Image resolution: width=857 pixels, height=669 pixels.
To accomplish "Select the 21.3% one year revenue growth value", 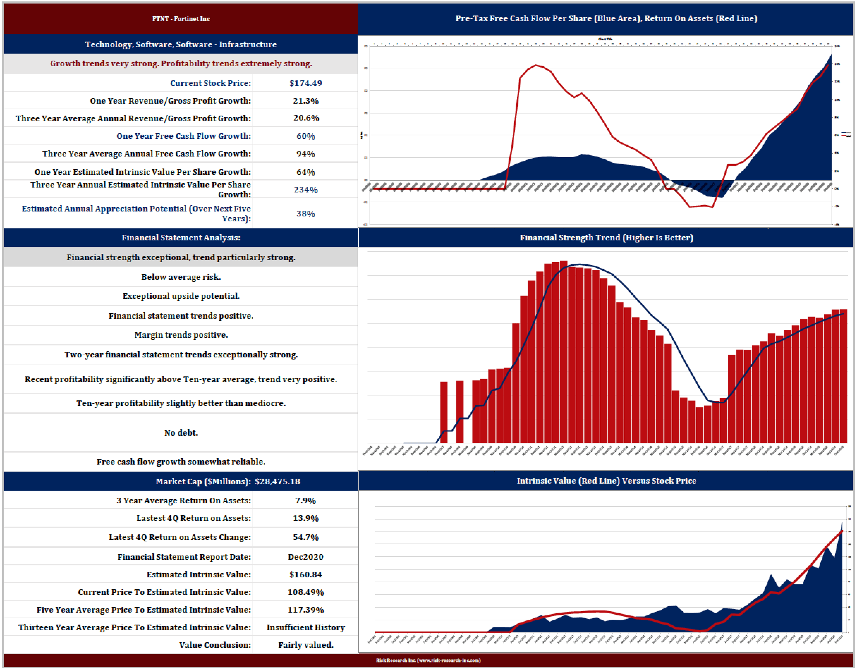I will point(306,101).
